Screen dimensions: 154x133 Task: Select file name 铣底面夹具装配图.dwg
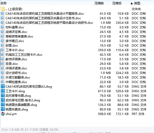coord(21,105)
